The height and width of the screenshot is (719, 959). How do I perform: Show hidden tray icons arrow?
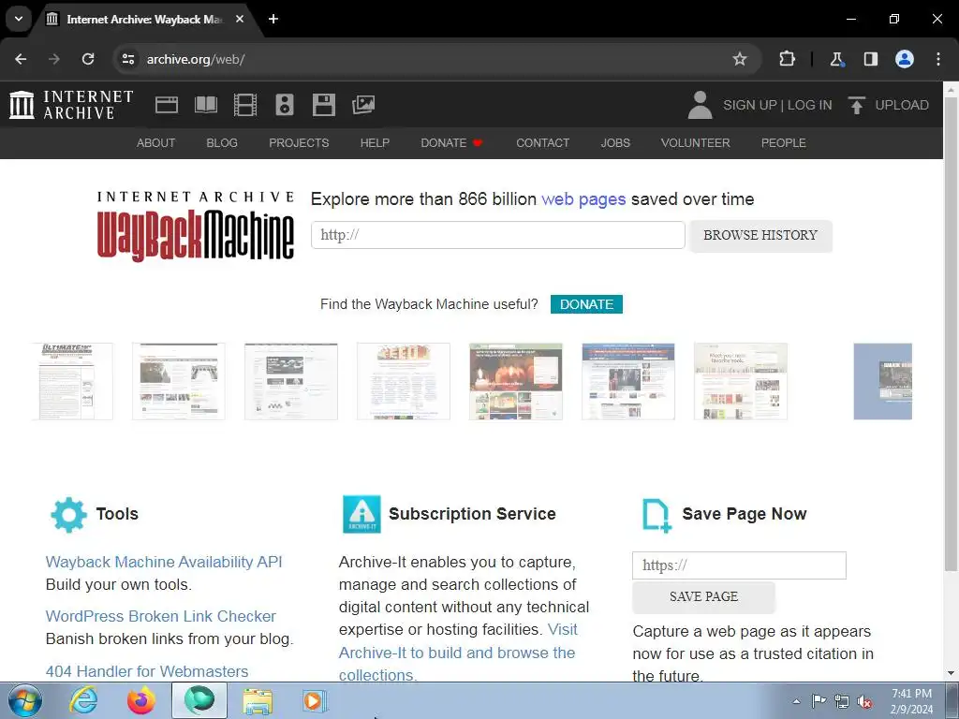point(796,701)
